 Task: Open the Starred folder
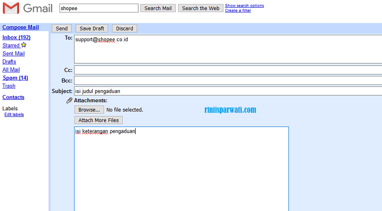[x=11, y=45]
